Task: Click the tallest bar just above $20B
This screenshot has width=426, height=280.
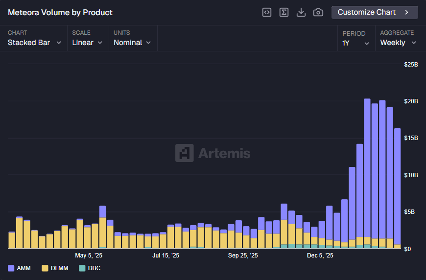Action: tap(367, 174)
